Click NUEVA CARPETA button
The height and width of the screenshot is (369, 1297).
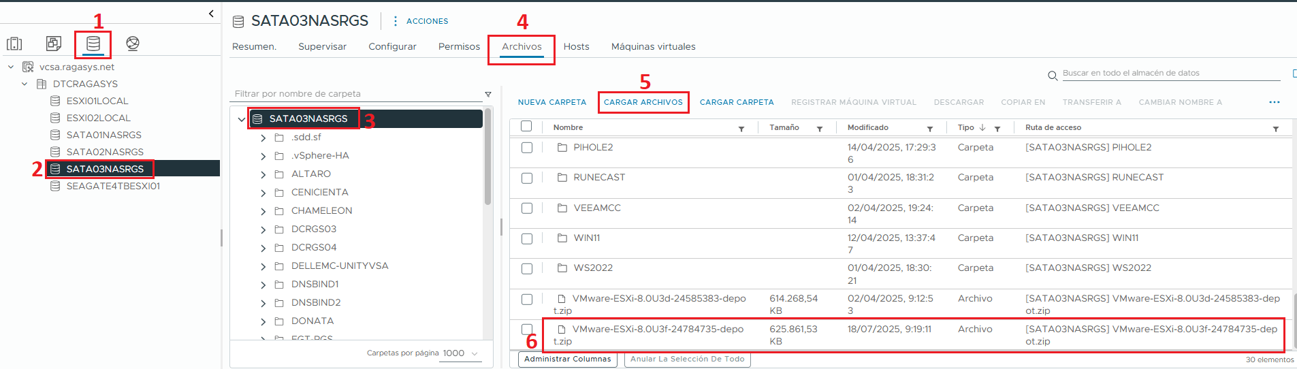click(552, 102)
